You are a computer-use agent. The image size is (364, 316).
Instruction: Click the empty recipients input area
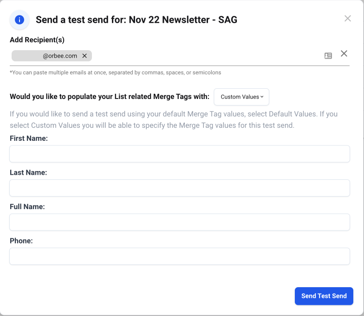tap(204, 56)
